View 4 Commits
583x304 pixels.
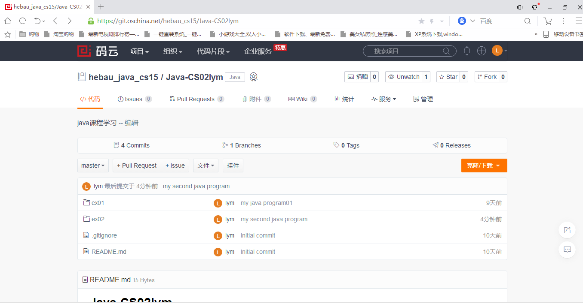132,145
